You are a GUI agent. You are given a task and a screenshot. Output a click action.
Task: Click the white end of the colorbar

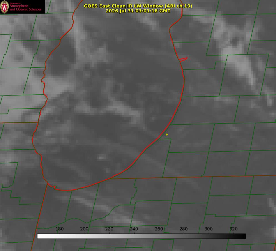pos(40,236)
